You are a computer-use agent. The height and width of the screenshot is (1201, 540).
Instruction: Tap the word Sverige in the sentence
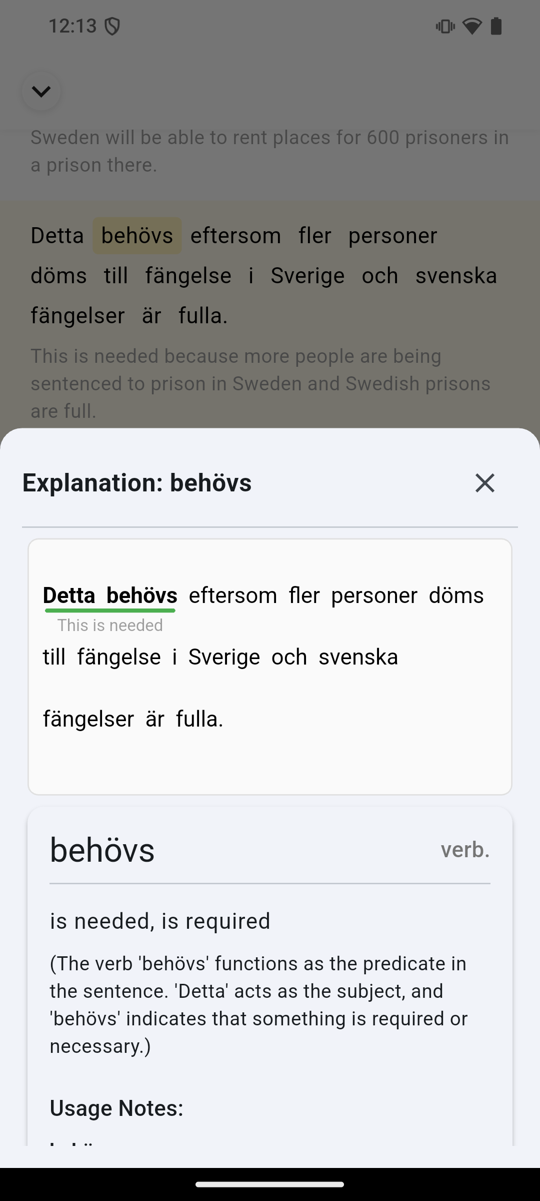pyautogui.click(x=307, y=275)
